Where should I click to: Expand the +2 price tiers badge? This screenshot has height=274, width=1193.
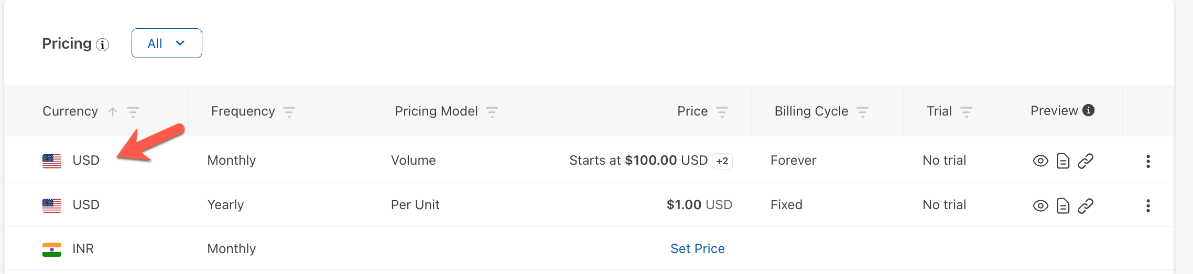pos(722,161)
